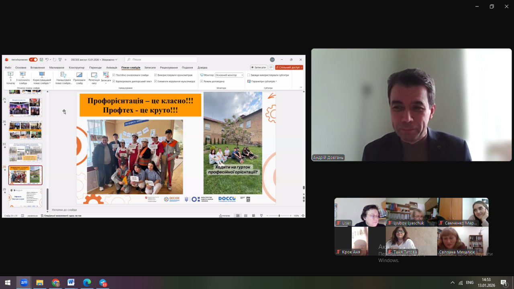Start Slide Show from status bar icon
The height and width of the screenshot is (289, 514).
[x=261, y=216]
